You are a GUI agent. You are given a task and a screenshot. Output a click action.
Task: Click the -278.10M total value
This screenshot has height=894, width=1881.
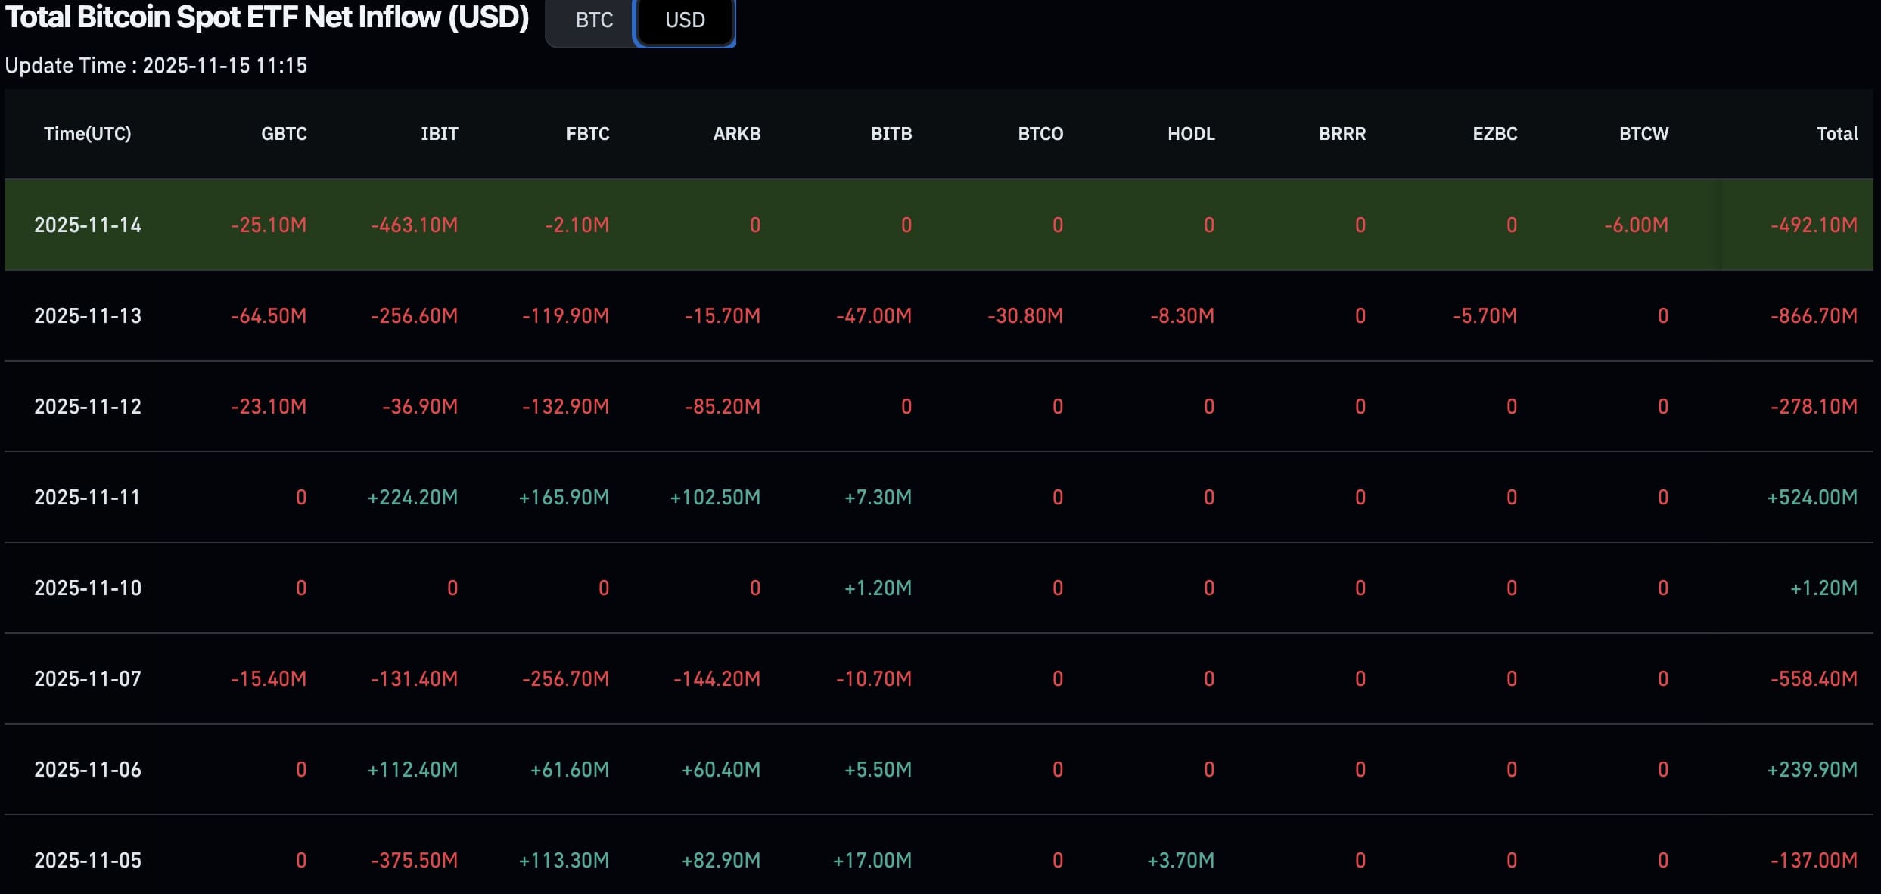1814,407
